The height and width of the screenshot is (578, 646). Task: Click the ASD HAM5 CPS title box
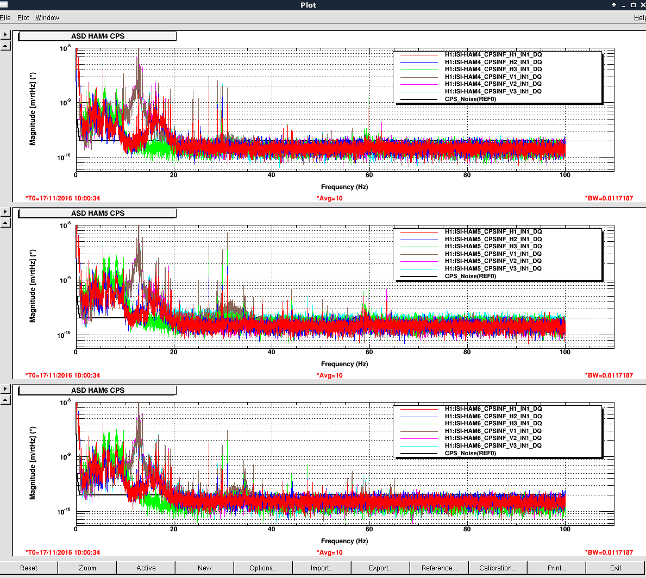pyautogui.click(x=98, y=213)
